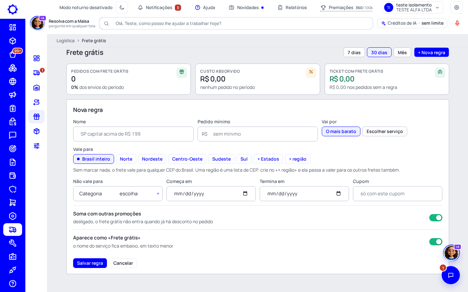Click the red microphone icon
Screen dimensions: 468x292
coord(457,23)
